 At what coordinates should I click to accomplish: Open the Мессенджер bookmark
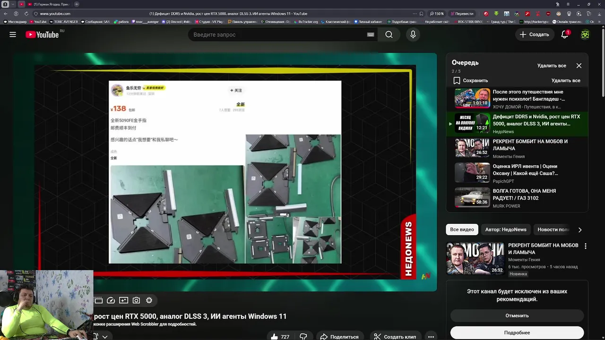[15, 22]
